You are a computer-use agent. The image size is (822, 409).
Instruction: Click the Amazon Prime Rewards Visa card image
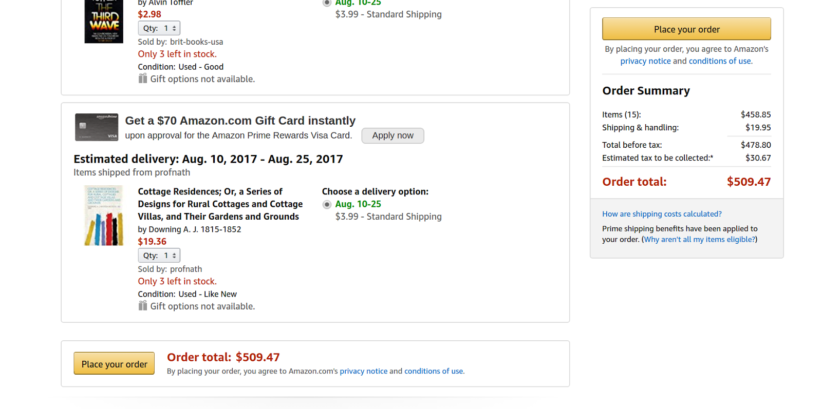pyautogui.click(x=97, y=127)
